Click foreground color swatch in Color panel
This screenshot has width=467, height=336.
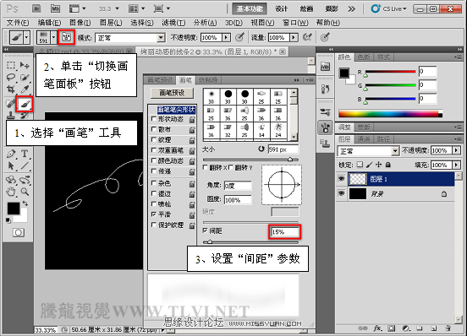(344, 73)
